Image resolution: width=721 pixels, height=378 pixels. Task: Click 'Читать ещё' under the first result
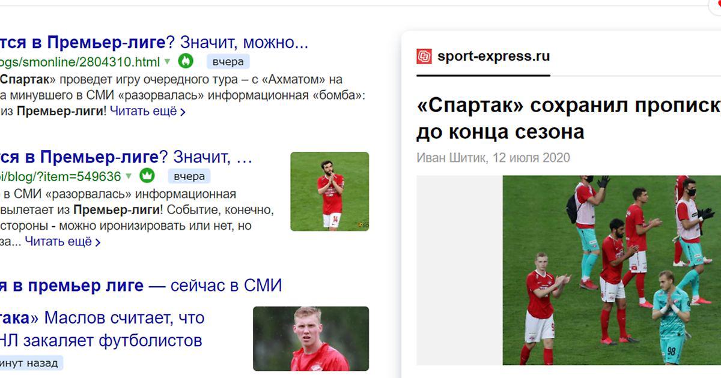coord(144,111)
